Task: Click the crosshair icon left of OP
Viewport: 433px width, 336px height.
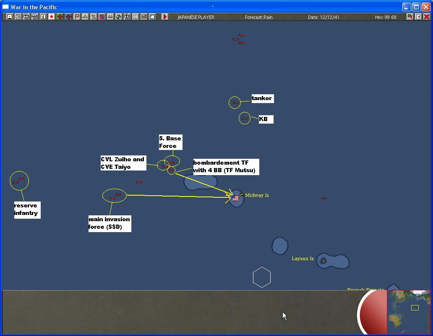Action: 127,17
